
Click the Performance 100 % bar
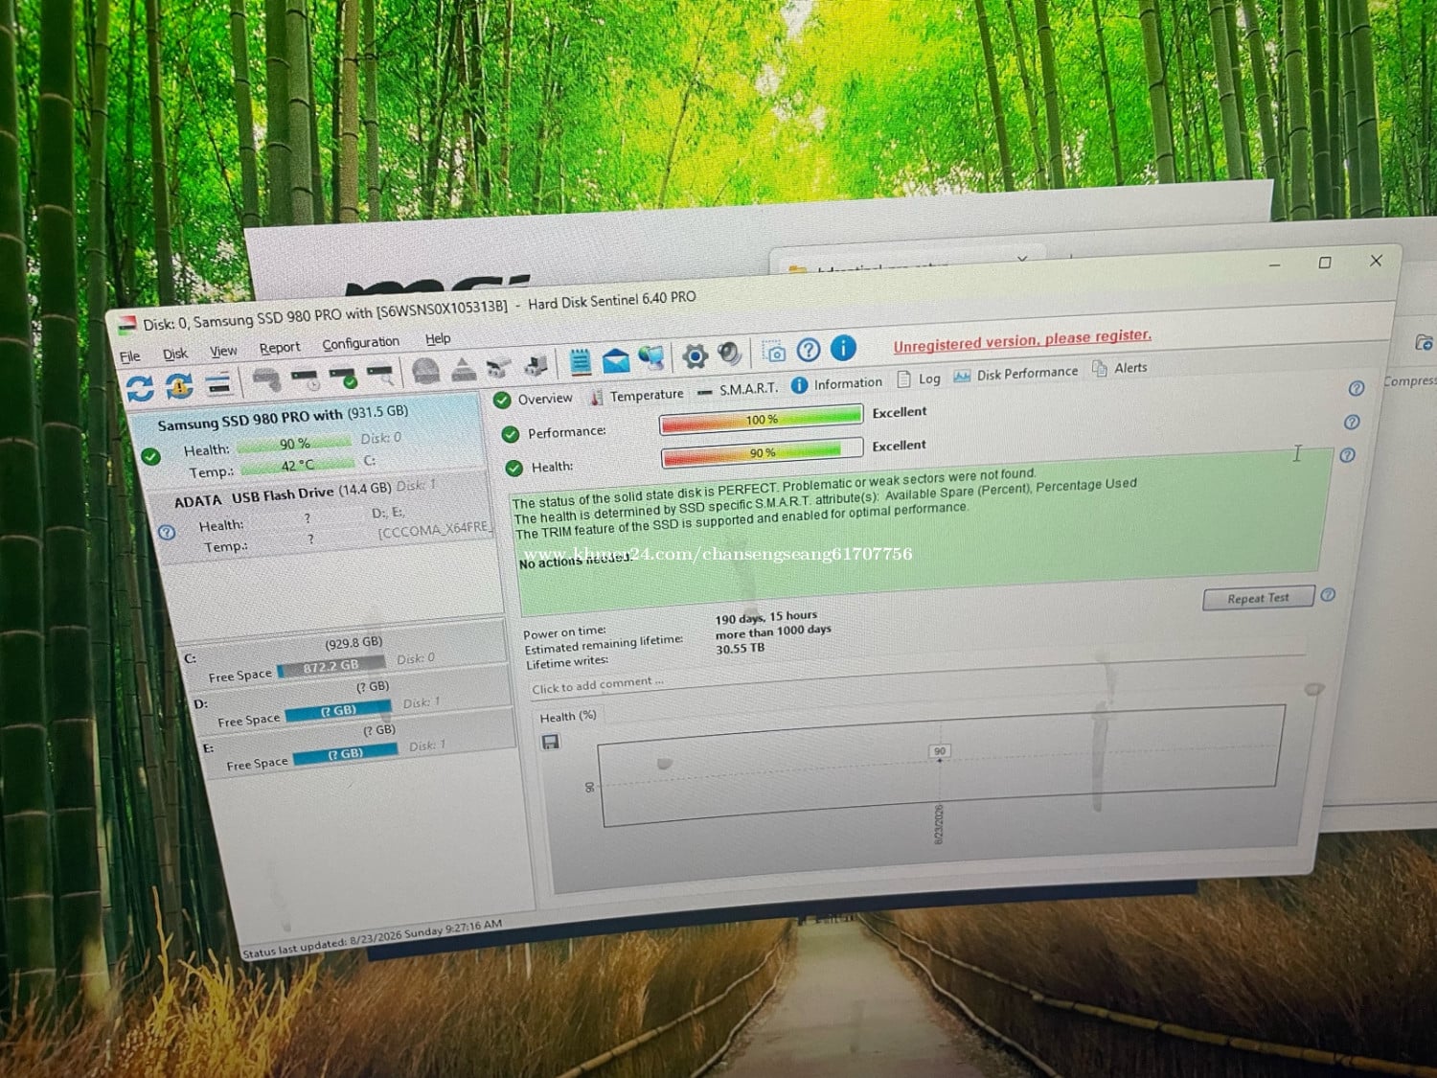tap(762, 420)
